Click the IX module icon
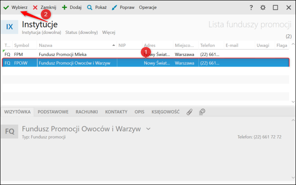Image resolution: width=296 pixels, height=185 pixels. point(9,27)
